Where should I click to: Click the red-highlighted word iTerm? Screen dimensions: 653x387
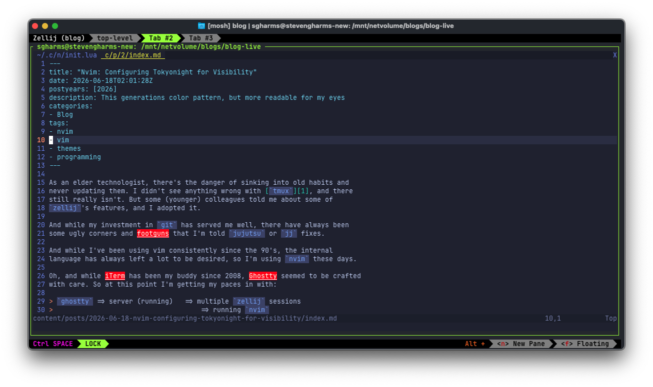point(115,276)
